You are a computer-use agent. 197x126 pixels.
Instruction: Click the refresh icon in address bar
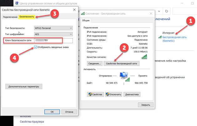point(166,11)
